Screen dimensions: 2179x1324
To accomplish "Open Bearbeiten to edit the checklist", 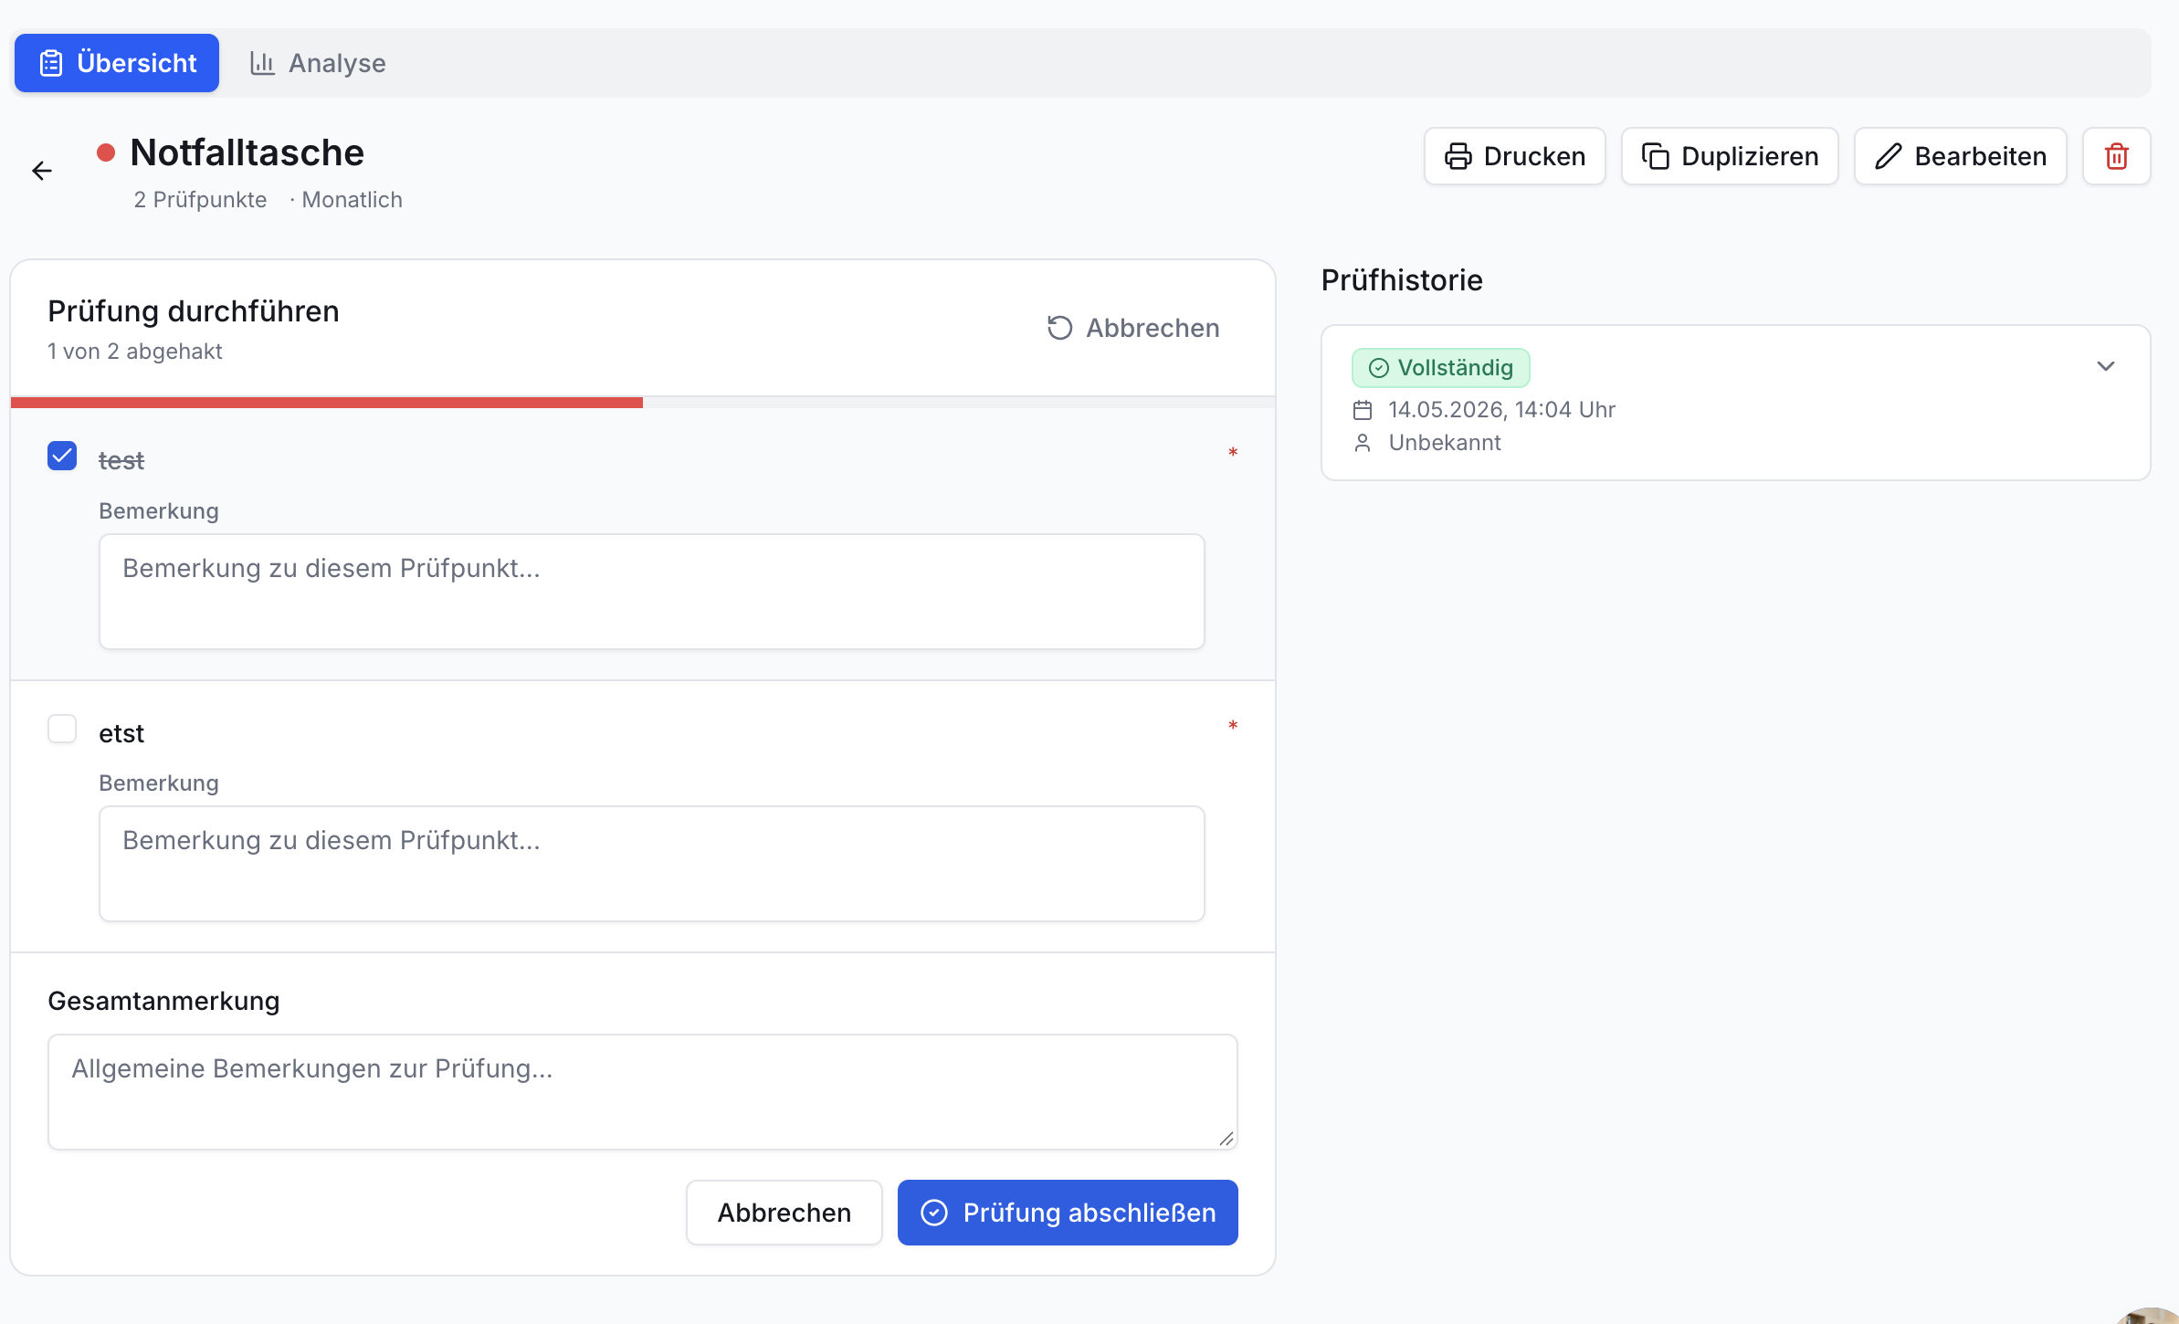I will (x=1960, y=156).
